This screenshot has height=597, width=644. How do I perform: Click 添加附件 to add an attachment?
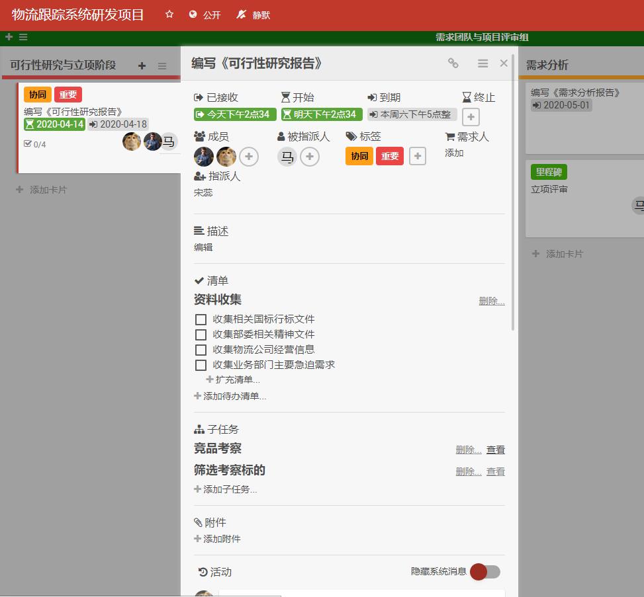tap(217, 539)
